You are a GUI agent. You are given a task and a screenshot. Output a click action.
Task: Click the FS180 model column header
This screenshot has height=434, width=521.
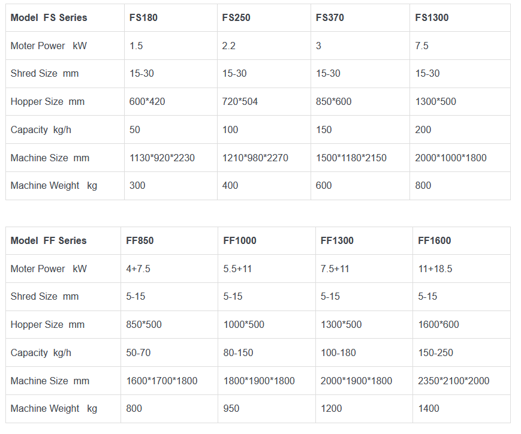(x=144, y=17)
